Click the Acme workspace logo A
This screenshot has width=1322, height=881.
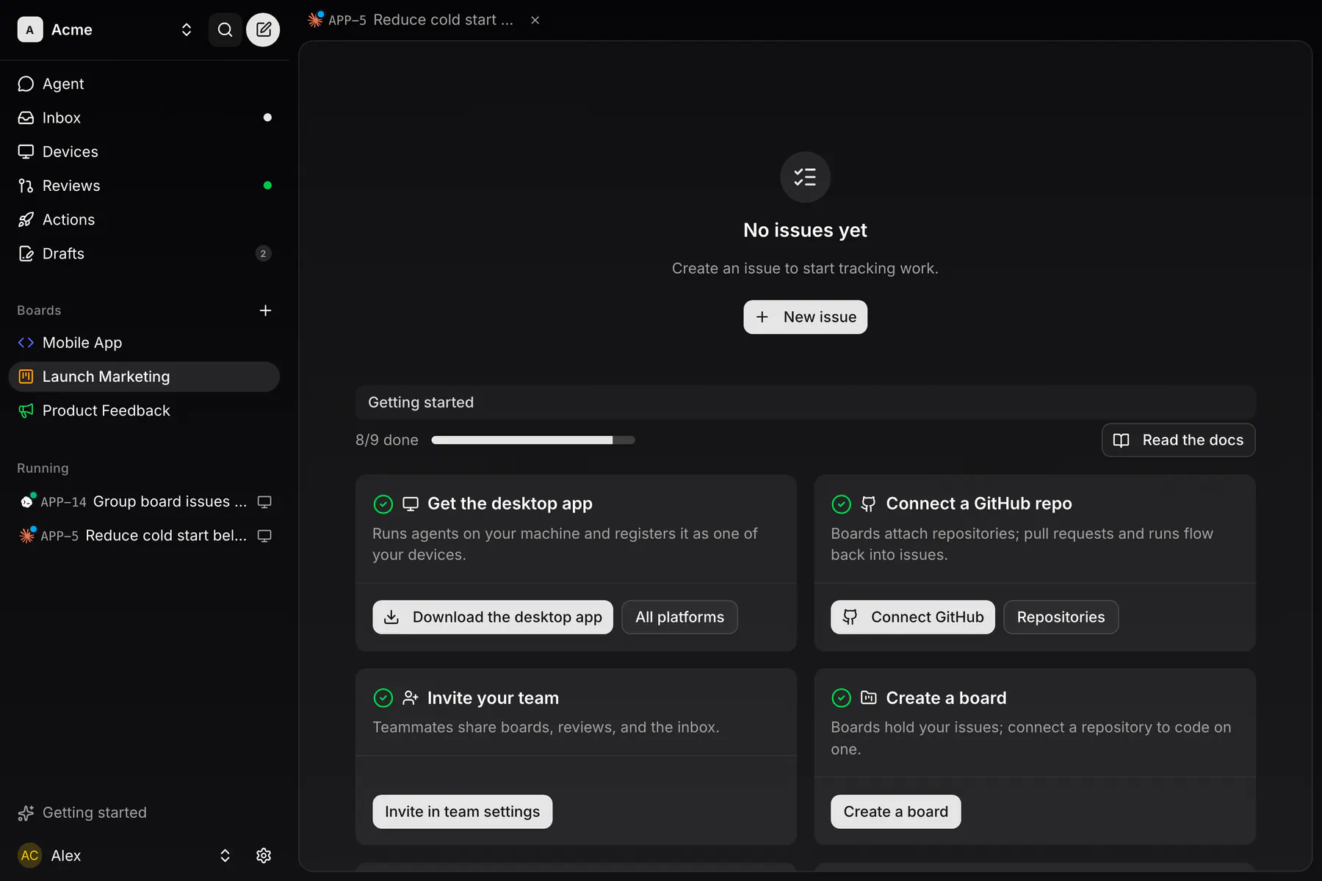pyautogui.click(x=29, y=30)
